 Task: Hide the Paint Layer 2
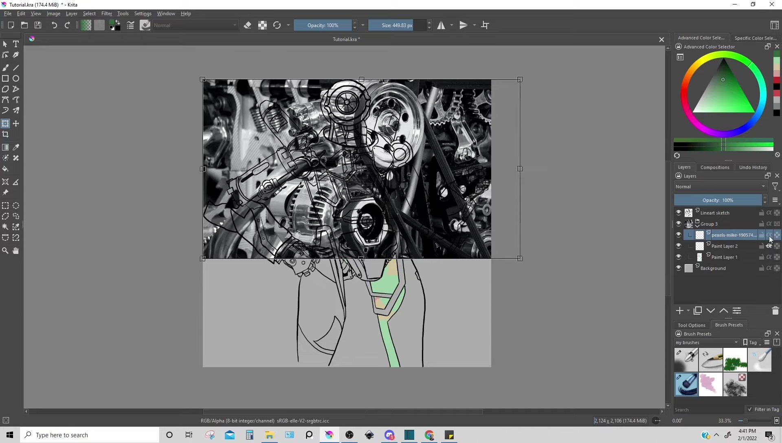click(x=679, y=246)
